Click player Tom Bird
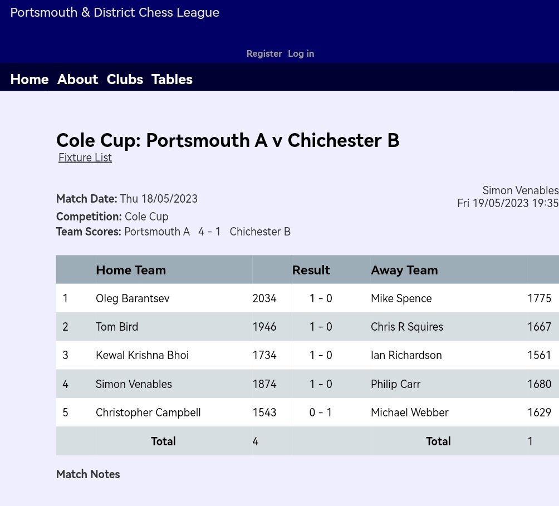 coord(117,327)
